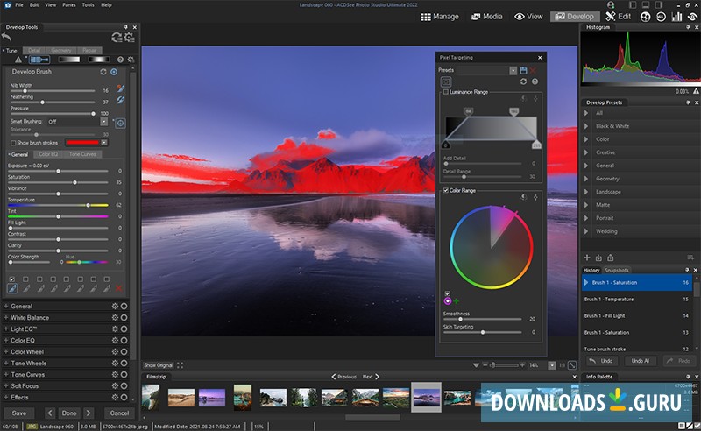Image resolution: width=701 pixels, height=431 pixels.
Task: Uncheck the Color Range checkbox
Action: 446,190
